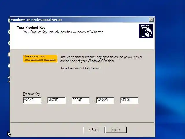The image size is (185, 139).
Task: Click 'Type the Product Key below:' text
Action: [x=80, y=68]
